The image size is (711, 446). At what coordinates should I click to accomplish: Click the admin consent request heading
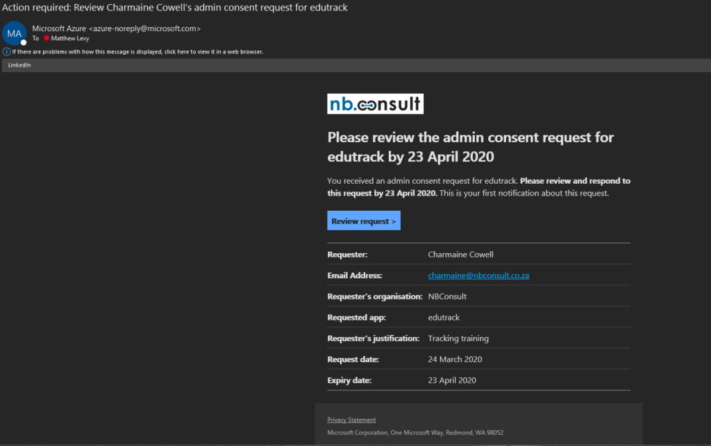(x=470, y=147)
